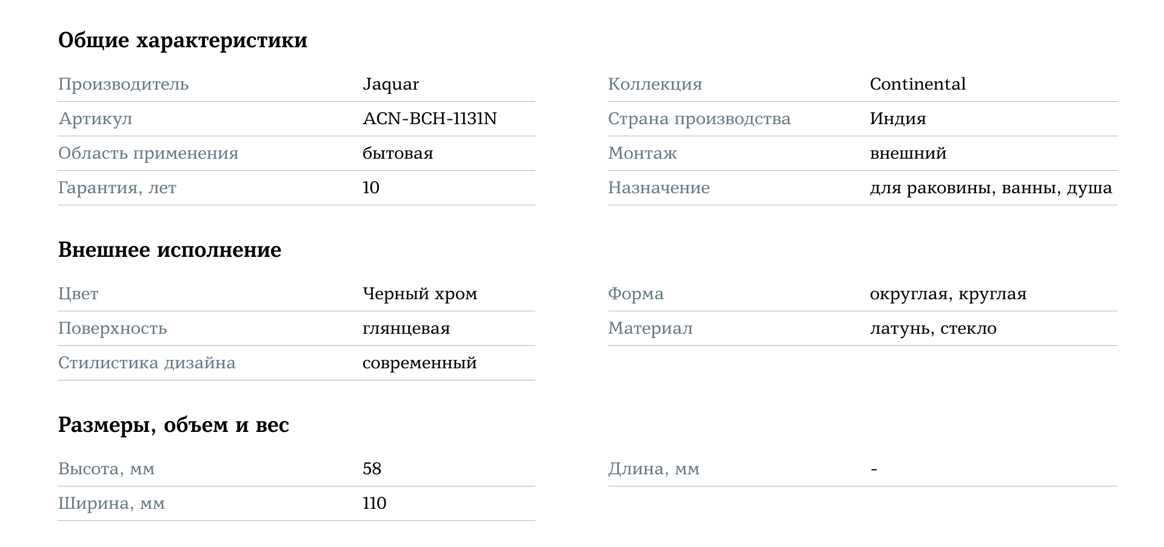Click the Страна производства label
Screen dimensions: 1164x547
pyautogui.click(x=699, y=119)
